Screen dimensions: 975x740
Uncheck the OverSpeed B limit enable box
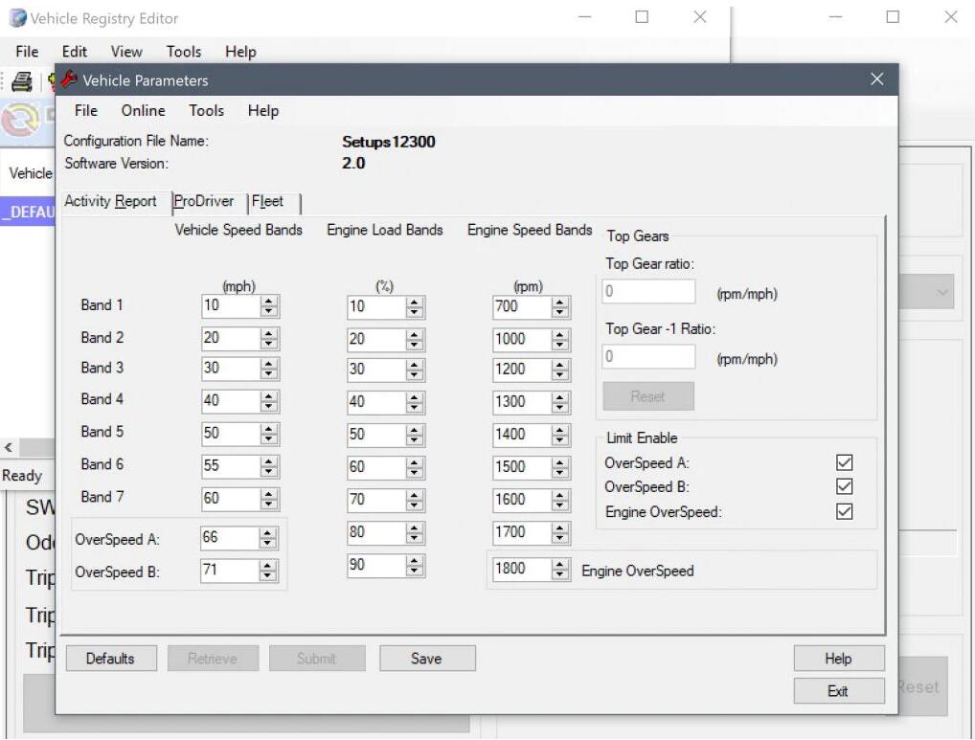tap(844, 486)
